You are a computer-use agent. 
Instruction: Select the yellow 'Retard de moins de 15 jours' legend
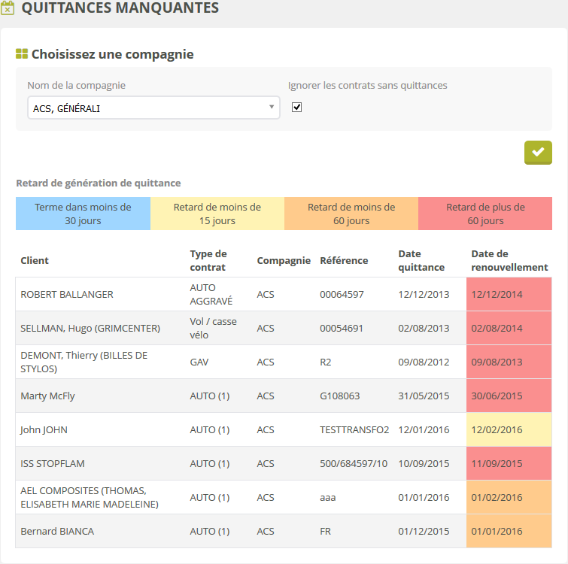point(217,214)
